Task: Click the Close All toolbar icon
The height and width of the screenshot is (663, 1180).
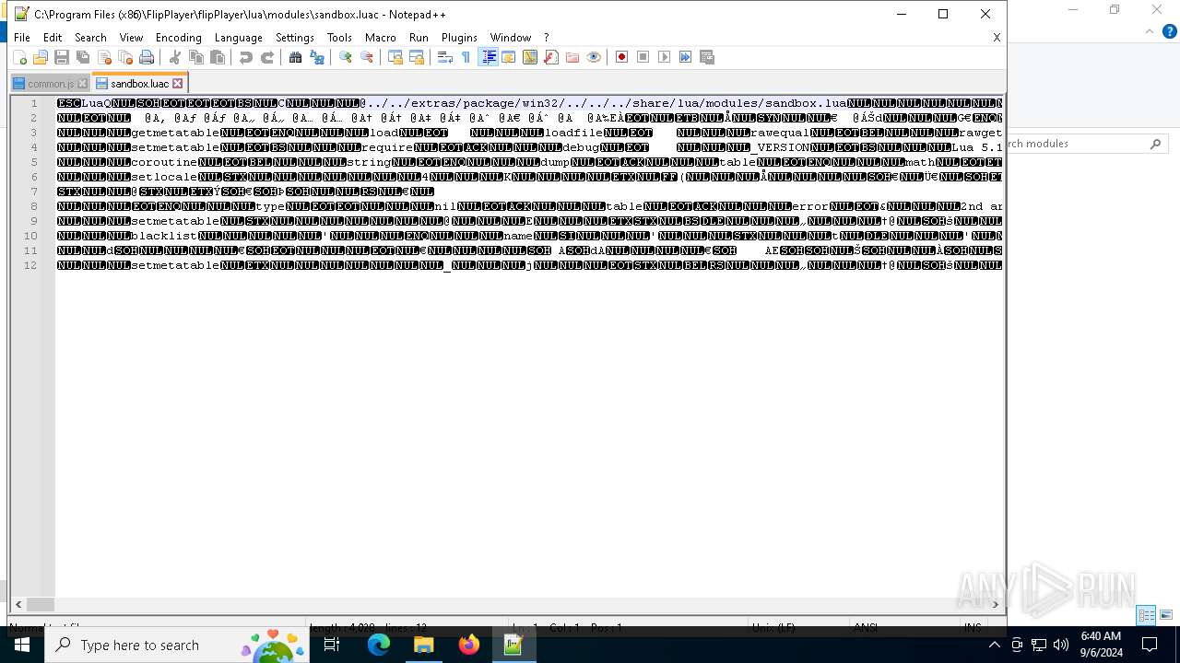Action: [125, 57]
